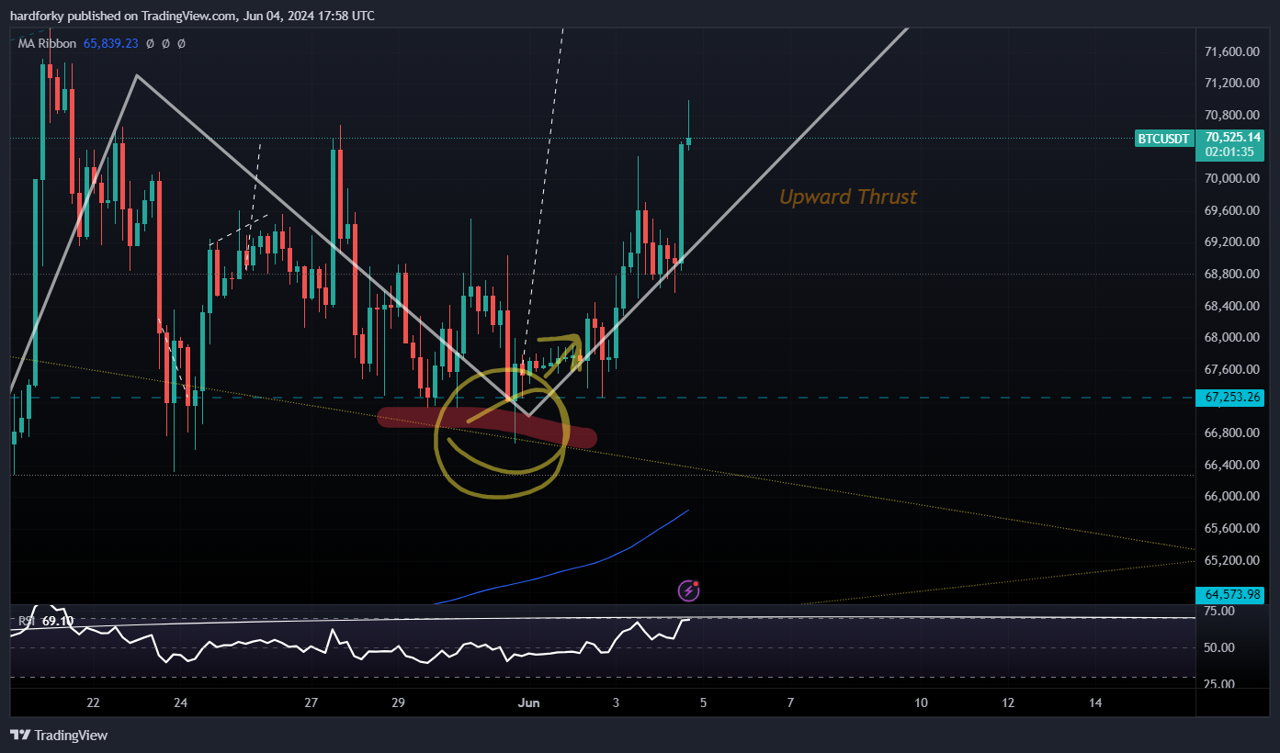Click the 68,000.00 price axis label

click(x=1231, y=338)
